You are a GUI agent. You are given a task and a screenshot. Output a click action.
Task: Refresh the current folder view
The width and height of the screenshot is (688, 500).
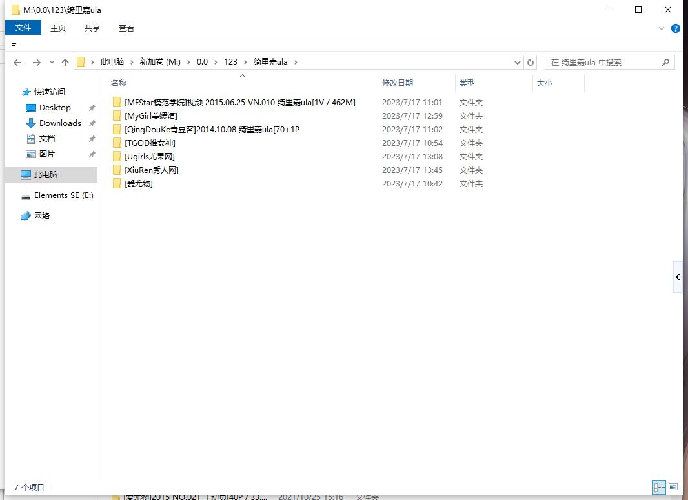tap(531, 63)
